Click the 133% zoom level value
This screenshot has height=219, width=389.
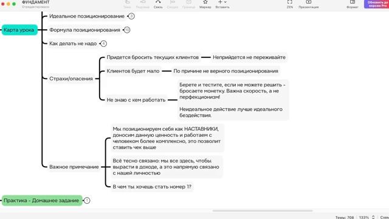pyautogui.click(x=364, y=217)
